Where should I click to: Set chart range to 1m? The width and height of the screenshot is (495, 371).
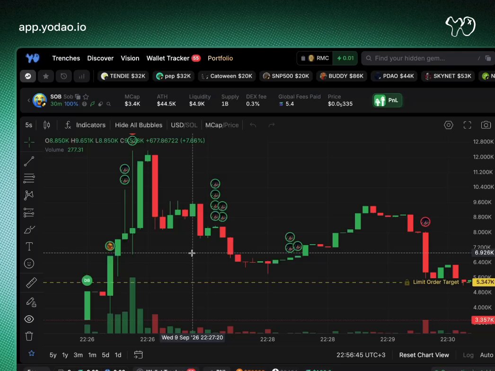point(92,355)
